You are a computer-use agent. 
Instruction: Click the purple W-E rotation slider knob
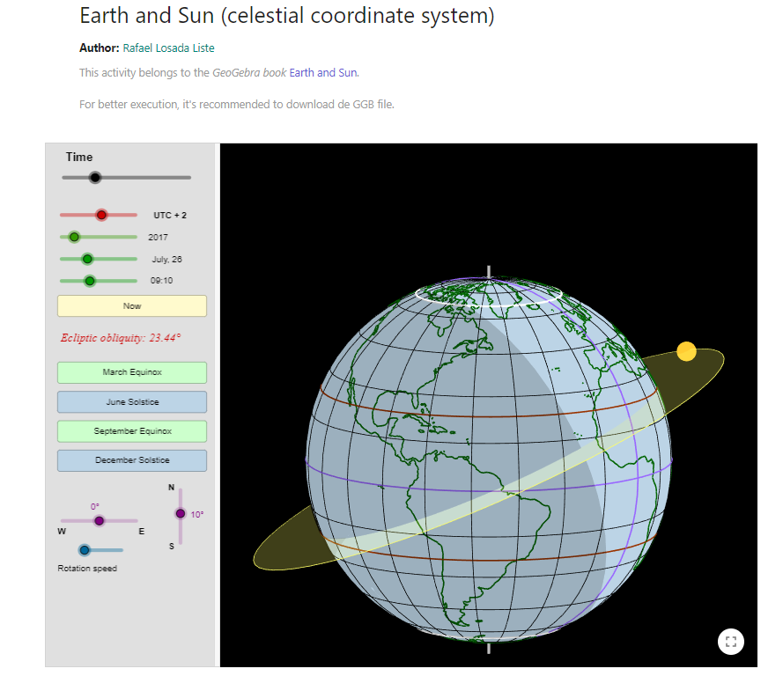pos(99,521)
